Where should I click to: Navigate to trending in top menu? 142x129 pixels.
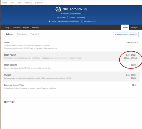tap(28, 3)
